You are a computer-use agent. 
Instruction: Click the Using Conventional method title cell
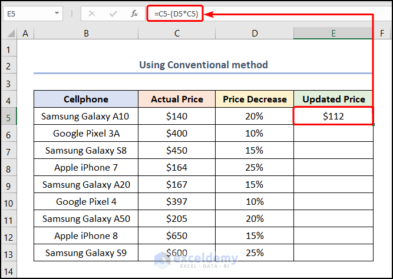click(x=203, y=65)
